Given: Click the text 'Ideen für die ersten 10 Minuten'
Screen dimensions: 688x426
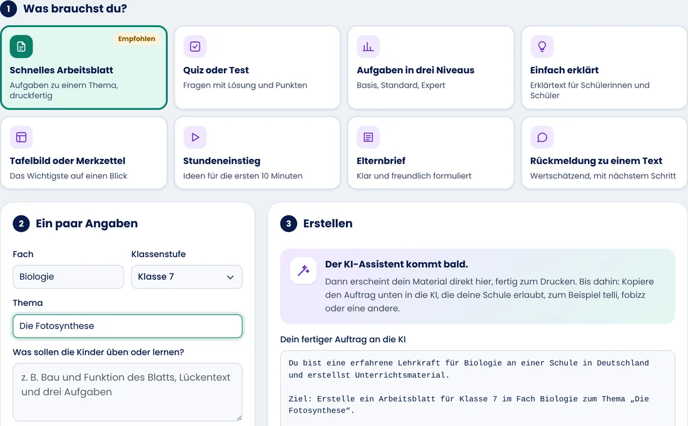Looking at the screenshot, I should [243, 176].
